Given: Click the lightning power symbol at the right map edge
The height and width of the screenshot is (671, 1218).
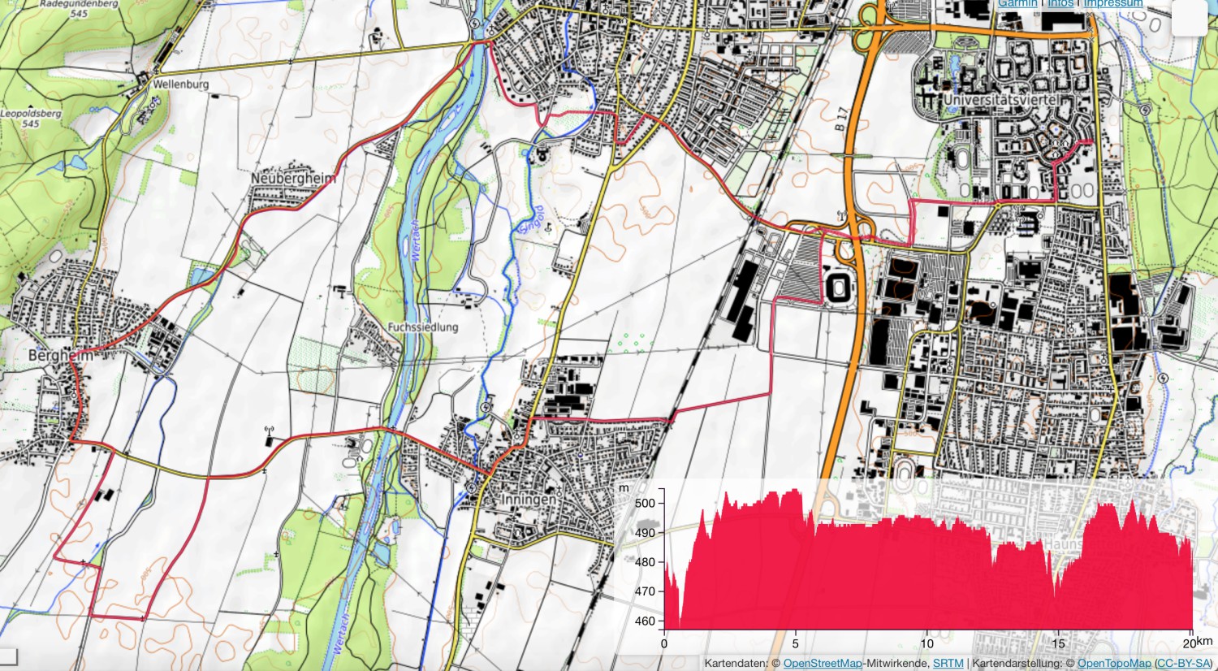Looking at the screenshot, I should [1163, 378].
